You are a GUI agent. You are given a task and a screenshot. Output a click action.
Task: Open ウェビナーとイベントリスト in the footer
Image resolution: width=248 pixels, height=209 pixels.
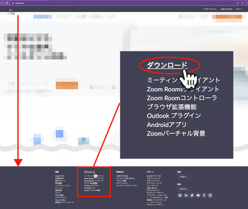(x=127, y=185)
